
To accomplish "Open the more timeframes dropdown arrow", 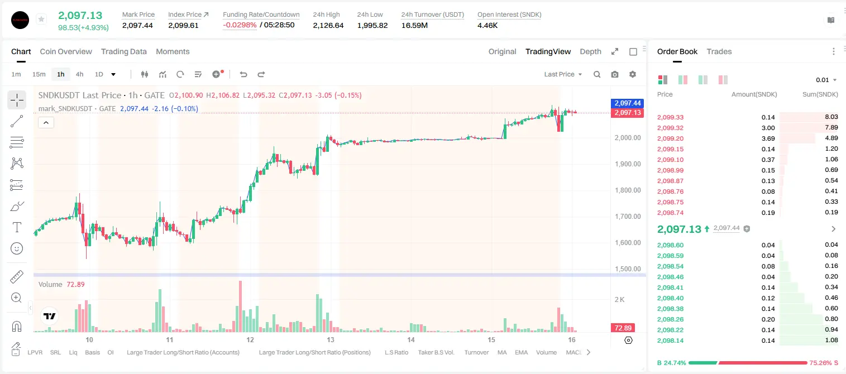I will click(x=113, y=74).
